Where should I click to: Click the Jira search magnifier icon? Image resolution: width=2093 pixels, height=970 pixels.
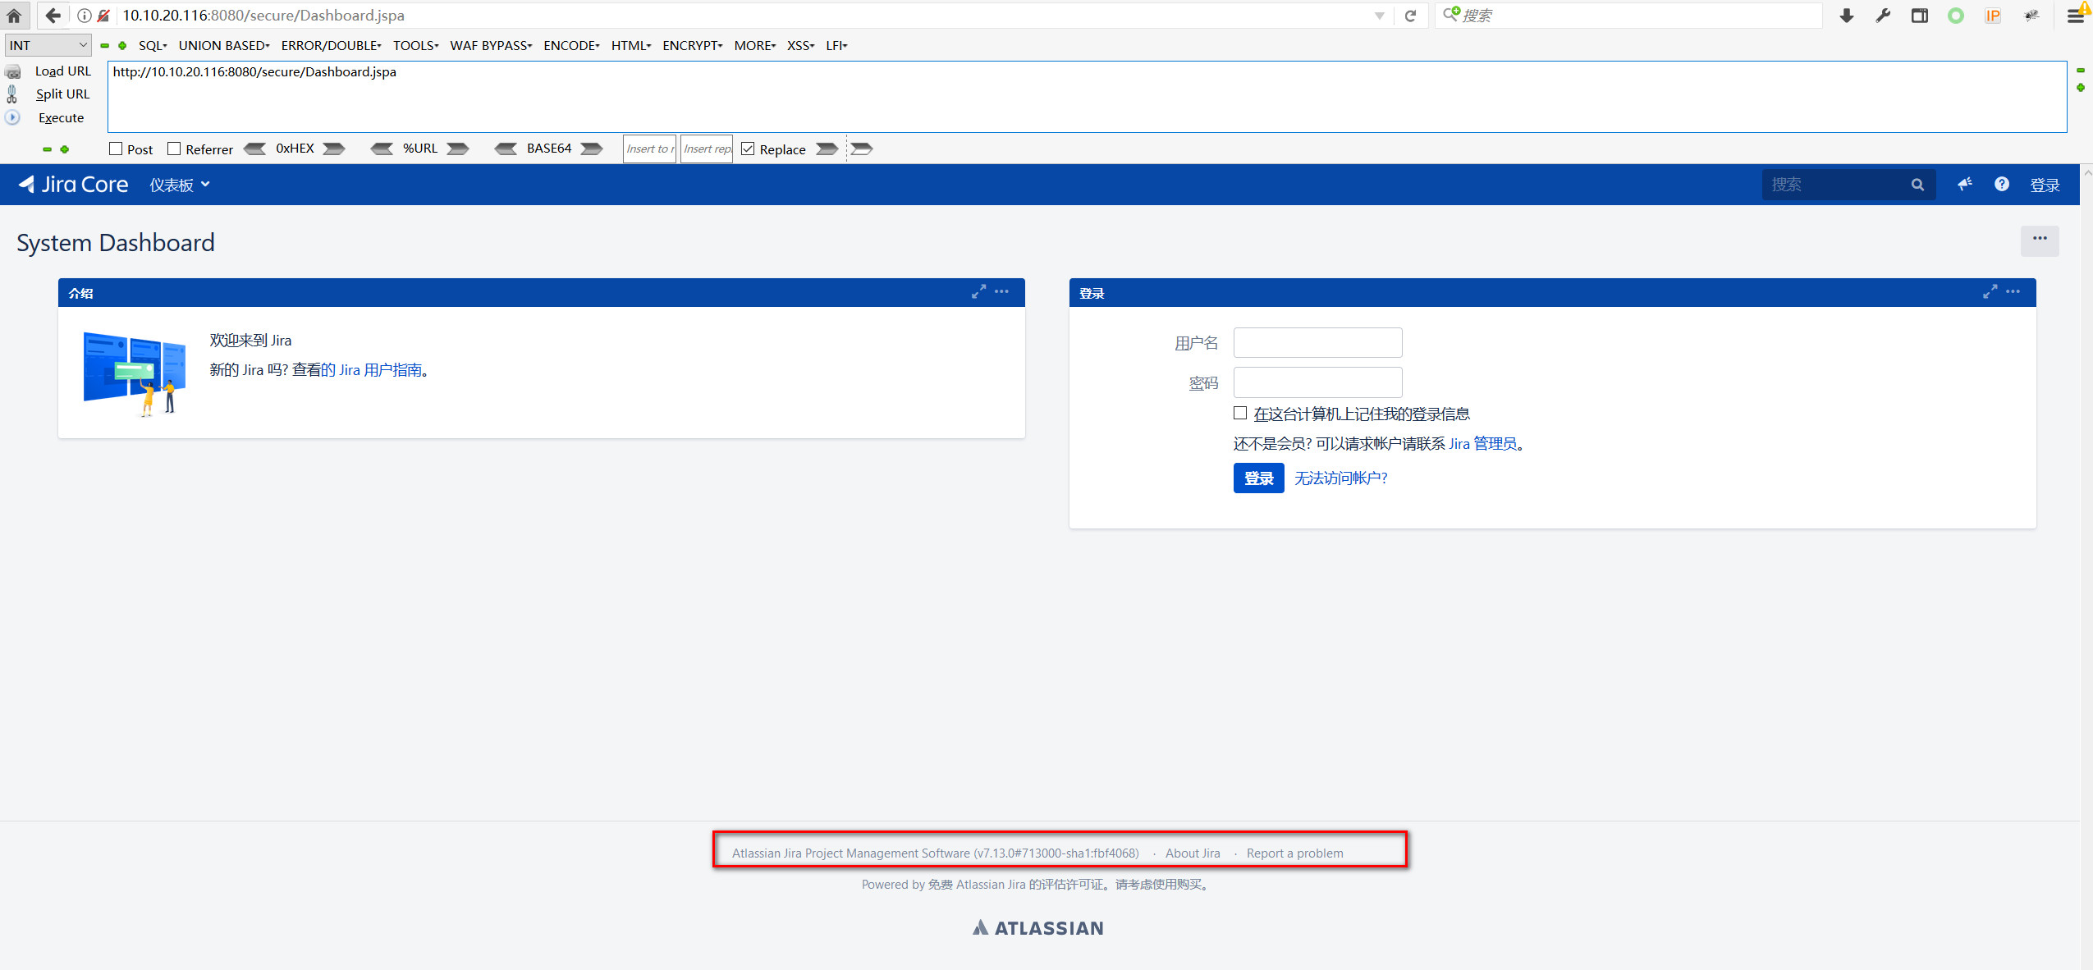(x=1917, y=185)
